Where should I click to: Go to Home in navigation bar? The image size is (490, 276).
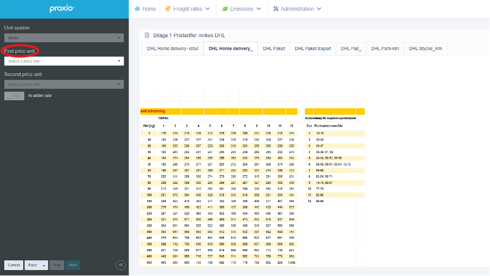pyautogui.click(x=145, y=9)
